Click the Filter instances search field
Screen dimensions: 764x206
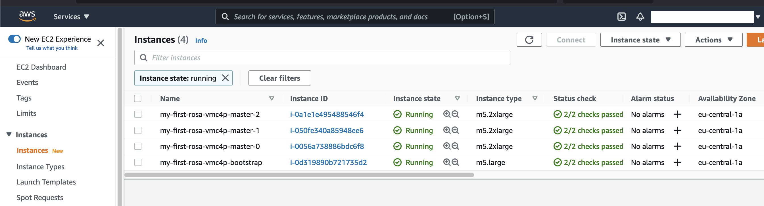click(x=322, y=58)
